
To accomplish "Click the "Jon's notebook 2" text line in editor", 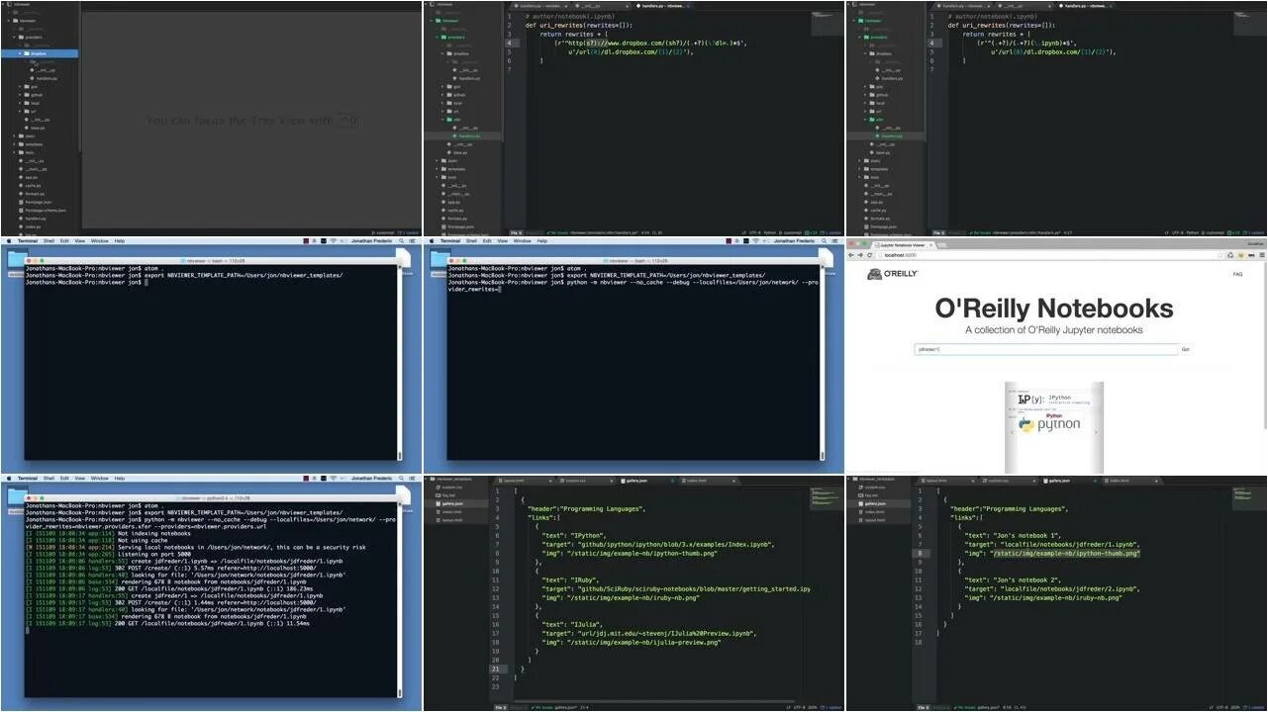I will pyautogui.click(x=1012, y=579).
